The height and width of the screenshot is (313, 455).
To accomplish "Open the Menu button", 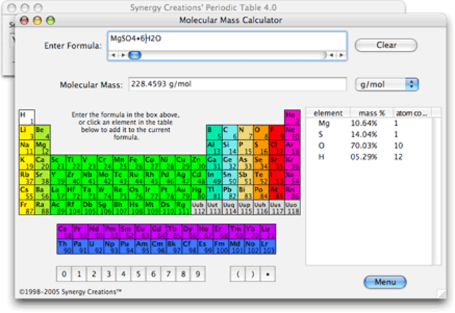I will [x=385, y=282].
